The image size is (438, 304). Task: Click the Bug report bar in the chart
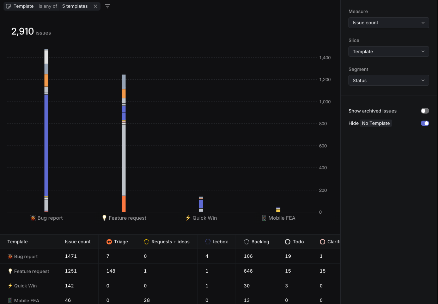46,141
